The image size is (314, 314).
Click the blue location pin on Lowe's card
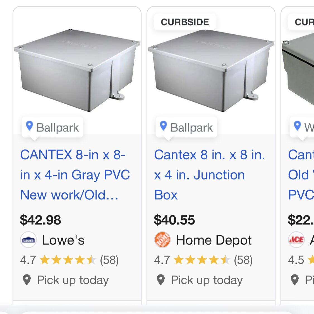coord(29,126)
